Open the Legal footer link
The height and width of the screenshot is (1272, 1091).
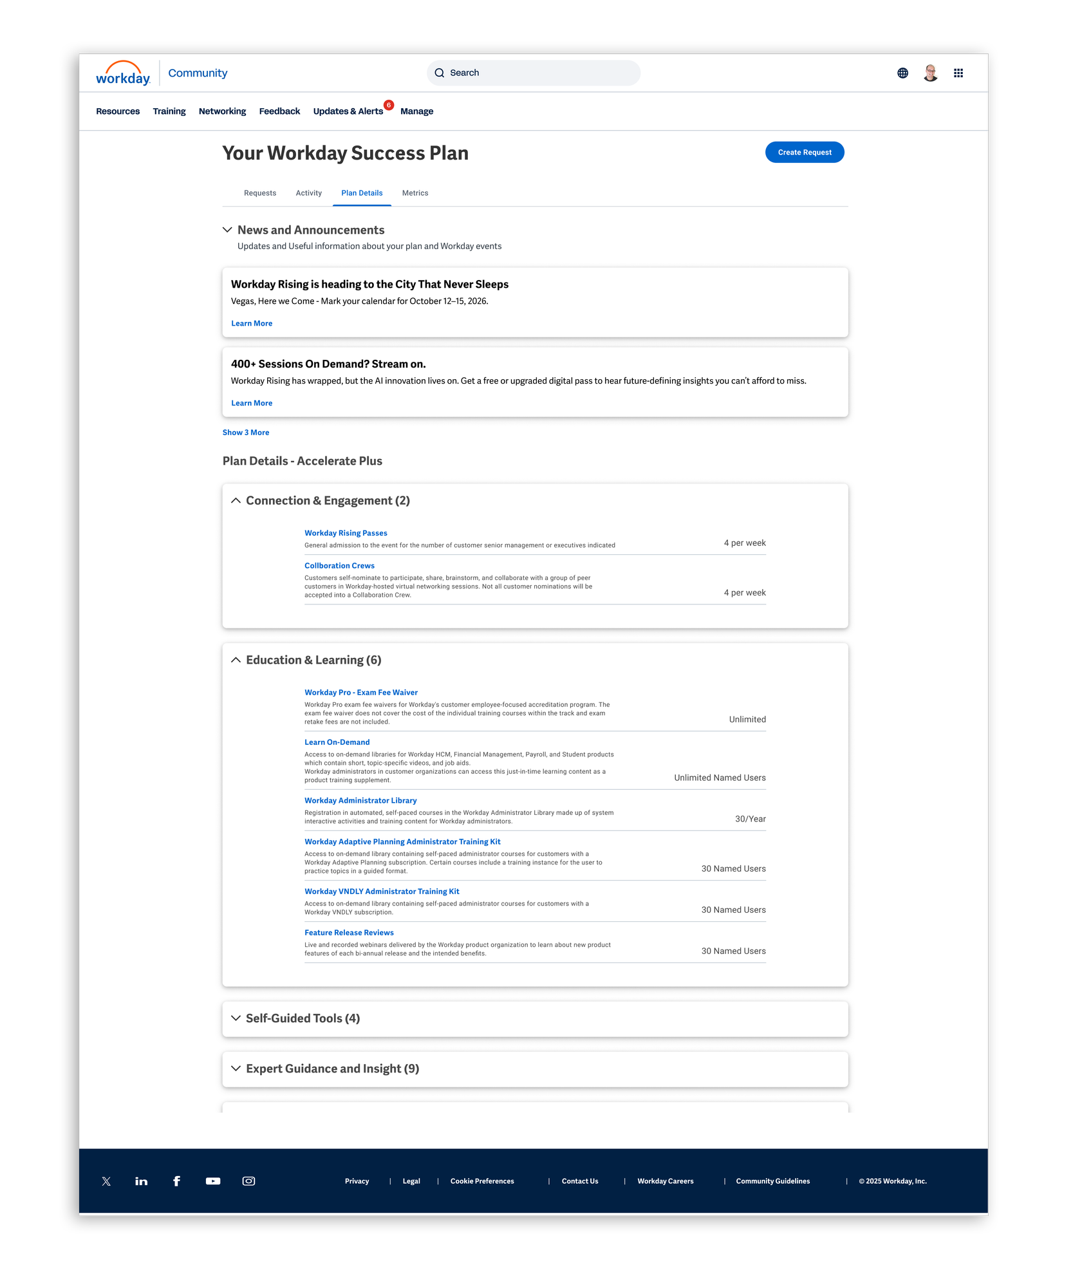coord(411,1181)
